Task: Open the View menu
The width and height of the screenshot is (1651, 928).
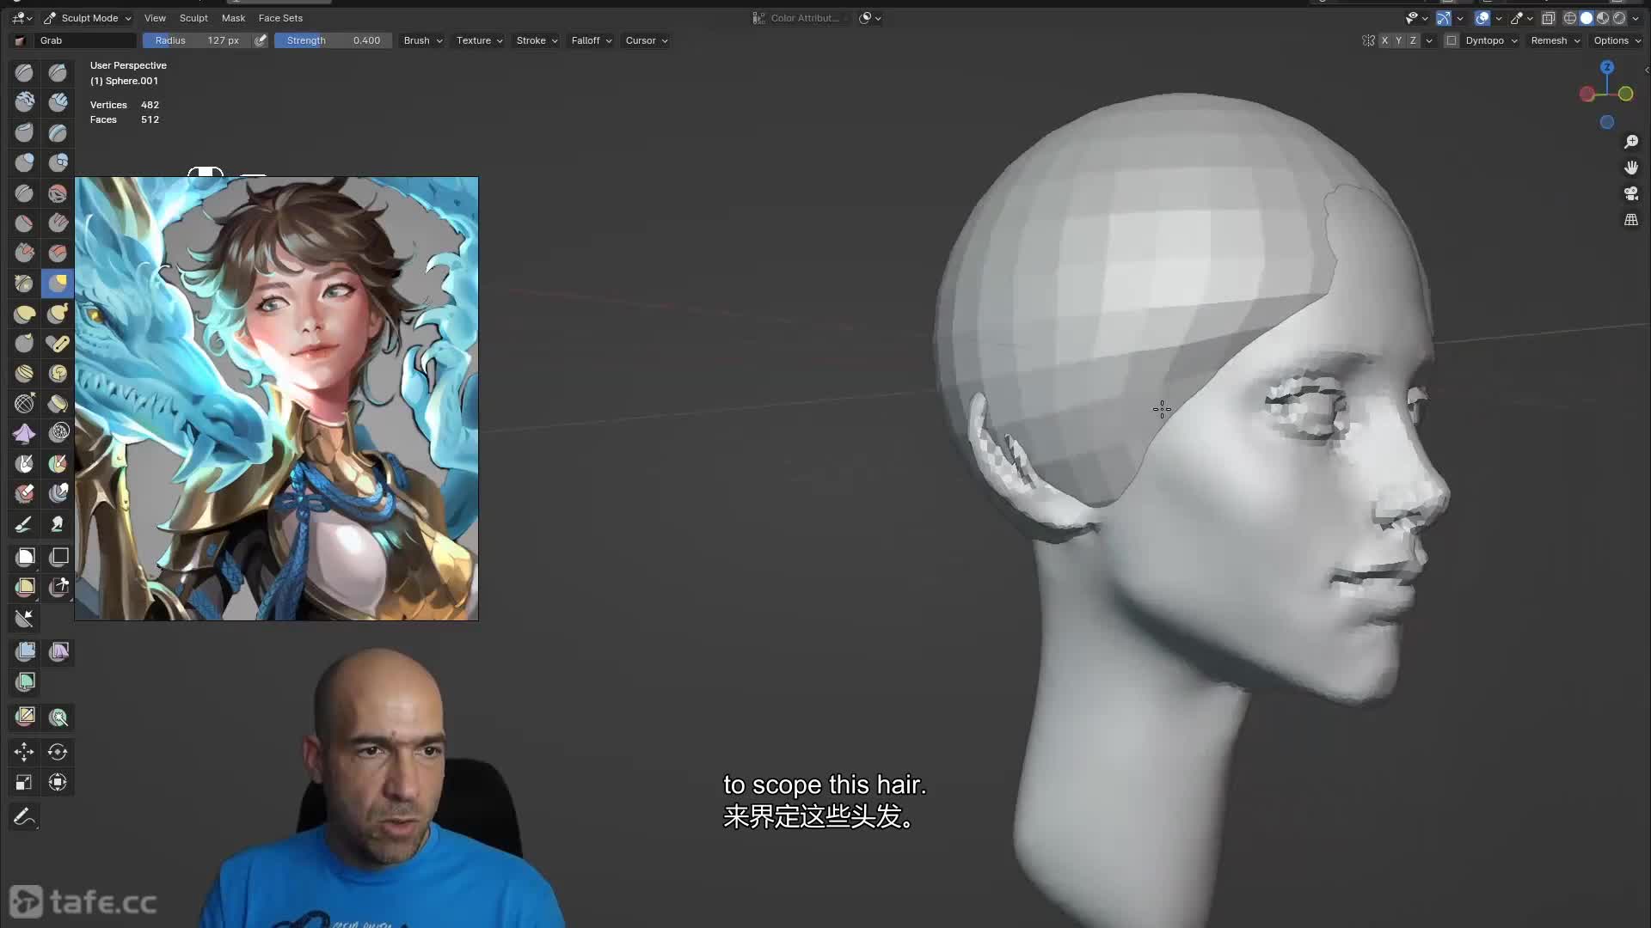Action: 155,18
